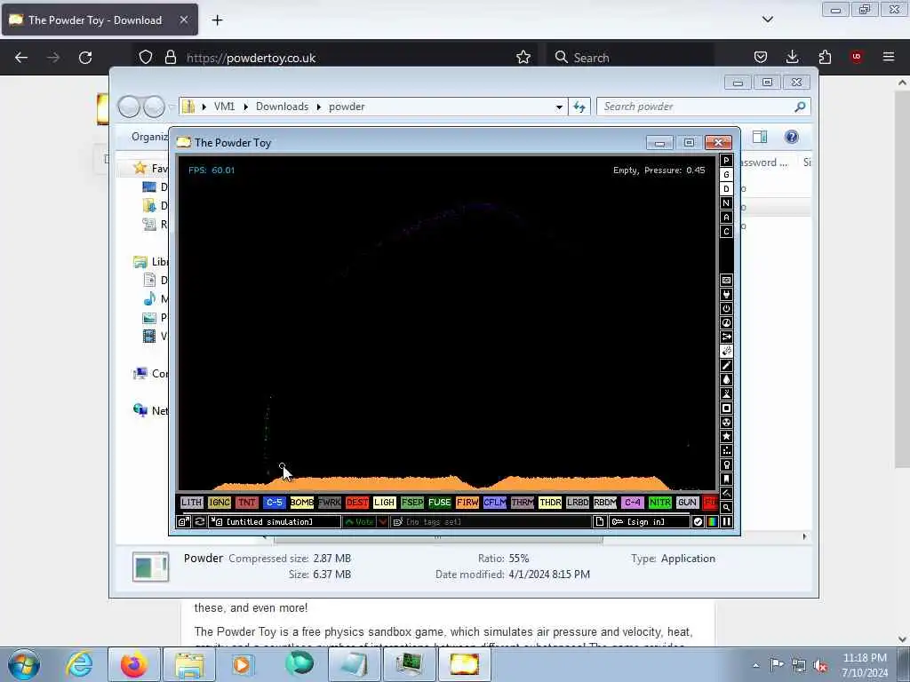
Task: Open Internet Explorer from taskbar
Action: (79, 664)
